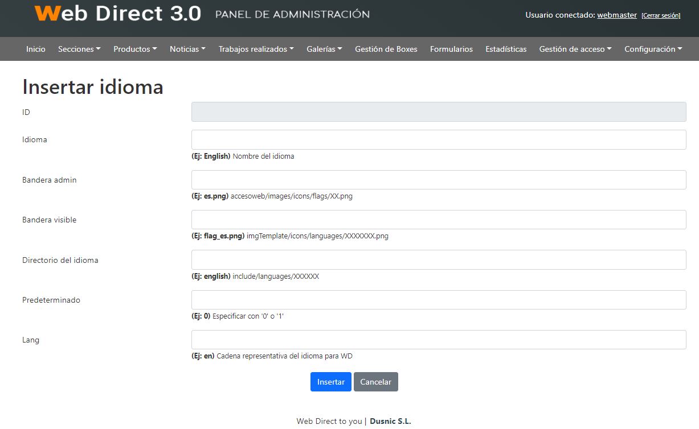This screenshot has height=429, width=699.
Task: Click the 'ID' field label
Action: pyautogui.click(x=26, y=112)
